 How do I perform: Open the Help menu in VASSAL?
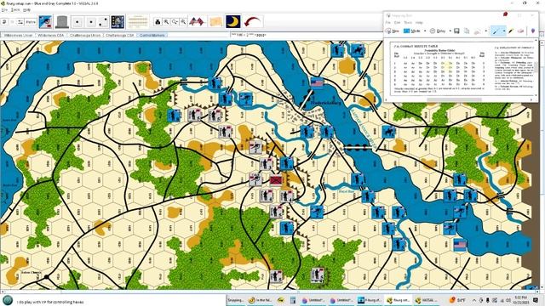(26, 10)
